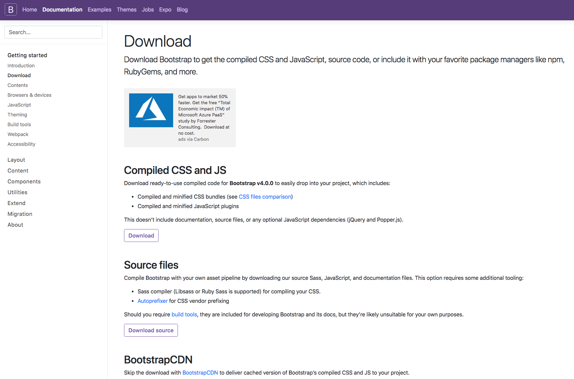Viewport: 574px width, 379px height.
Task: Select Download in the sidebar
Action: click(x=19, y=75)
